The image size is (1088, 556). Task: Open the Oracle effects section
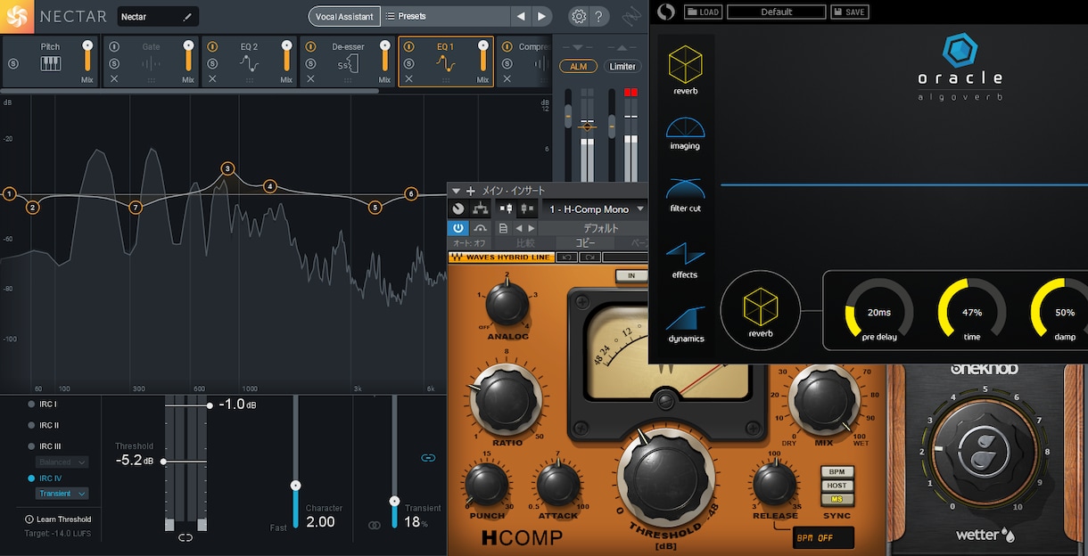(685, 260)
